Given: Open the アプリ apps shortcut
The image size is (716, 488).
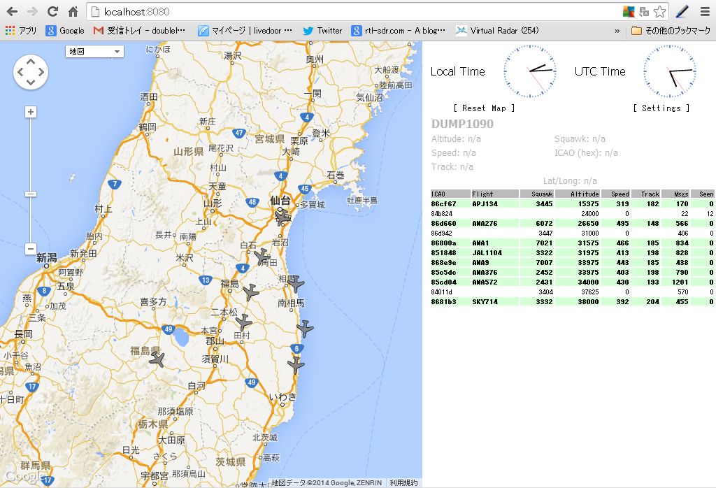Looking at the screenshot, I should pyautogui.click(x=21, y=31).
